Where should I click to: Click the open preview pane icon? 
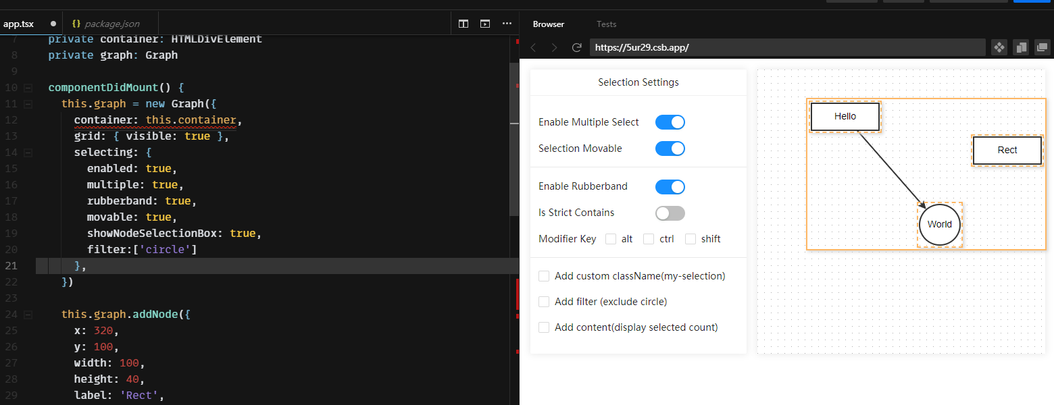(x=485, y=23)
